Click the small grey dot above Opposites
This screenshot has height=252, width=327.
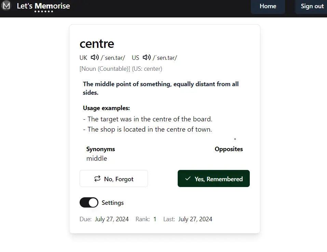pyautogui.click(x=235, y=139)
